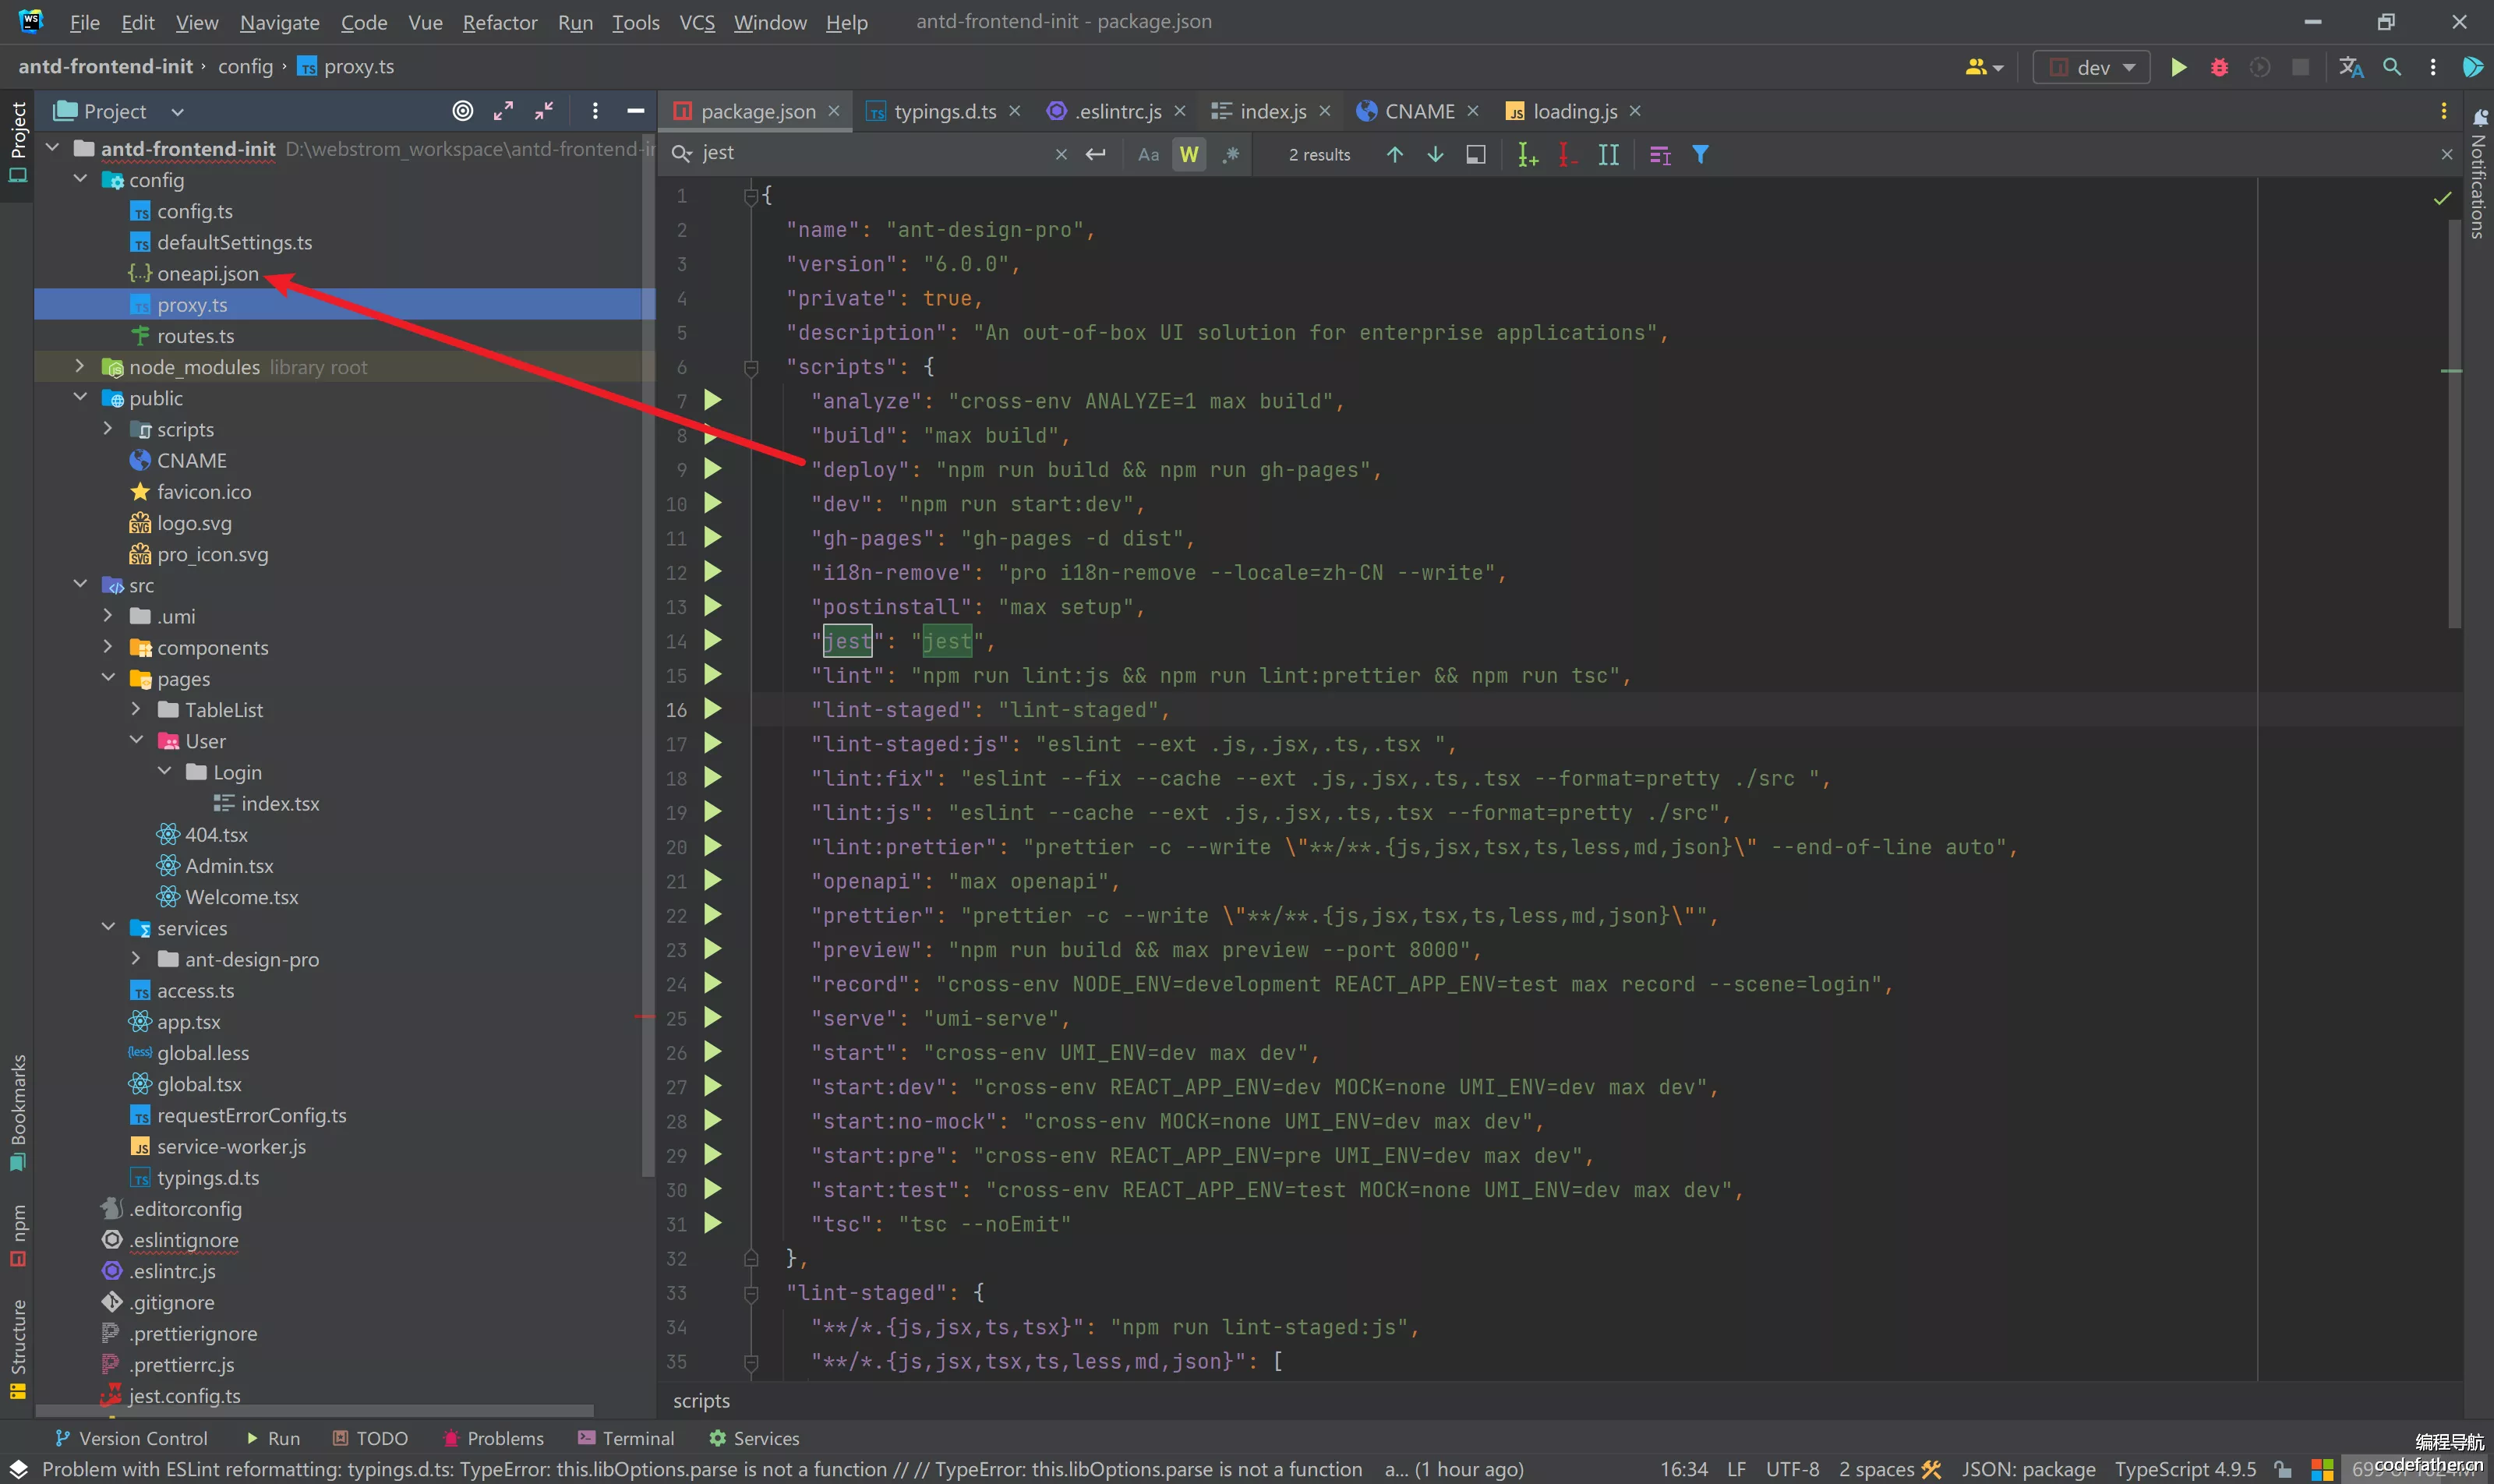
Task: Switch to the .eslintrc.js tab
Action: [1116, 111]
